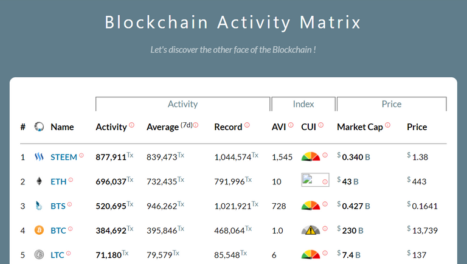467x264 pixels.
Task: Click info icon next to AVI header
Action: [x=291, y=125]
